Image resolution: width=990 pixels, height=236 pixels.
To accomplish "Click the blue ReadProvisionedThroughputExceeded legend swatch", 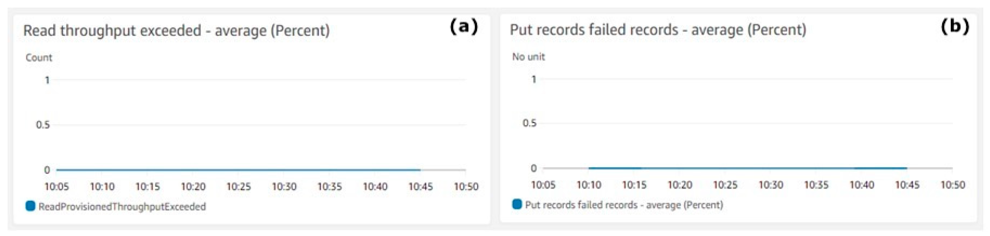I will click(x=30, y=206).
